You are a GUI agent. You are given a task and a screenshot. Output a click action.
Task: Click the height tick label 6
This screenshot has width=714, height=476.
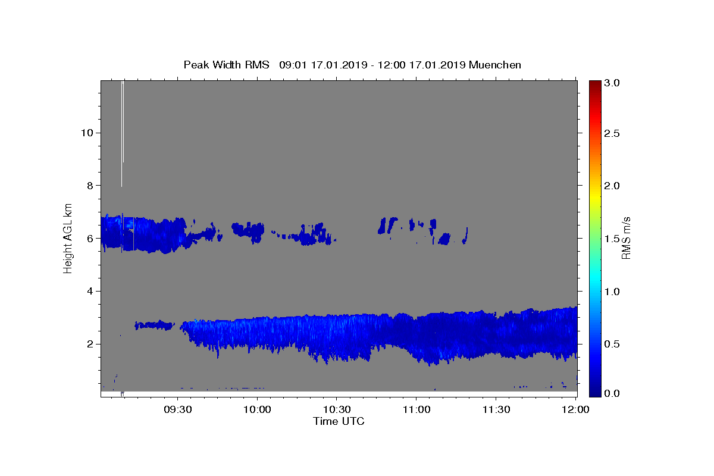tap(89, 239)
